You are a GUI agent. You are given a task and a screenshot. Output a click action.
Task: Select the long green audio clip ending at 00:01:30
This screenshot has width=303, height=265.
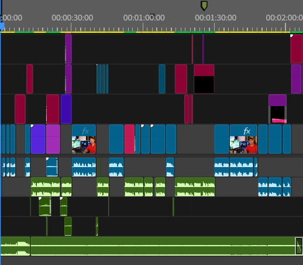point(195,187)
